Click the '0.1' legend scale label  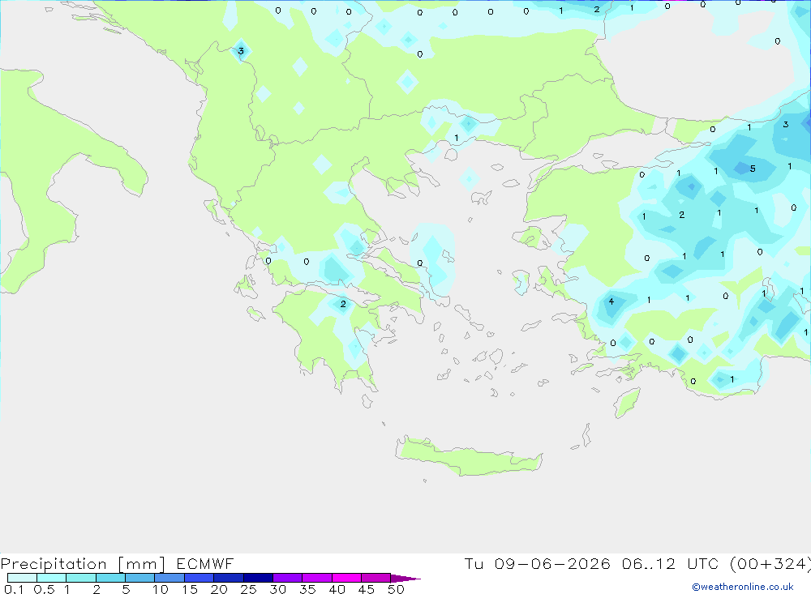[14, 589]
